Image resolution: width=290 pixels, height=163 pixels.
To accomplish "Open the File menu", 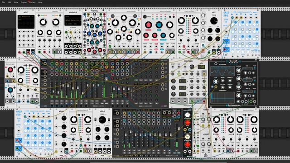I will [3, 2].
